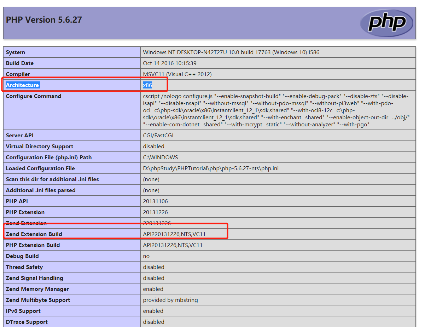The image size is (425, 327).
Task: Select the Compiler label
Action: [x=18, y=74]
